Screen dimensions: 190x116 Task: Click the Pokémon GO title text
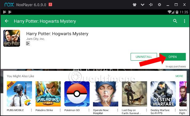tap(72, 110)
